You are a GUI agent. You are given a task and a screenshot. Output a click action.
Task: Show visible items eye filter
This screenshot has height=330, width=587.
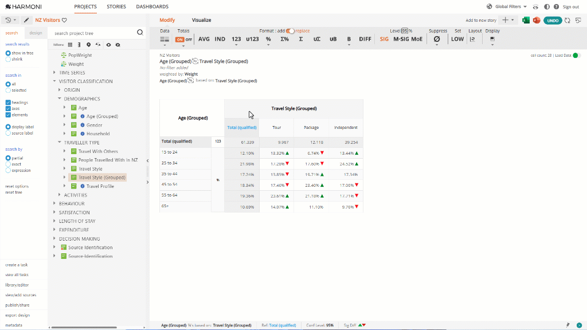[x=108, y=45]
